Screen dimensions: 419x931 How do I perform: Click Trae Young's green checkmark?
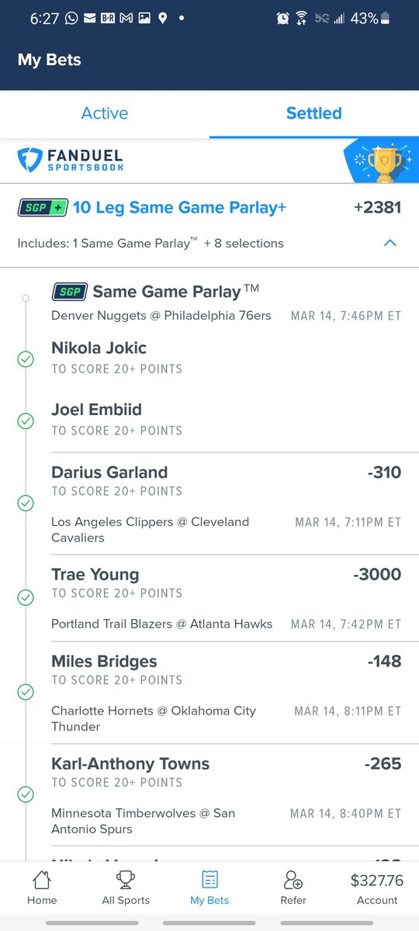click(26, 597)
